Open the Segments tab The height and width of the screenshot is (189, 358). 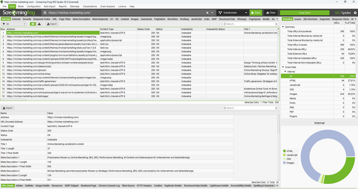pyautogui.click(x=325, y=19)
